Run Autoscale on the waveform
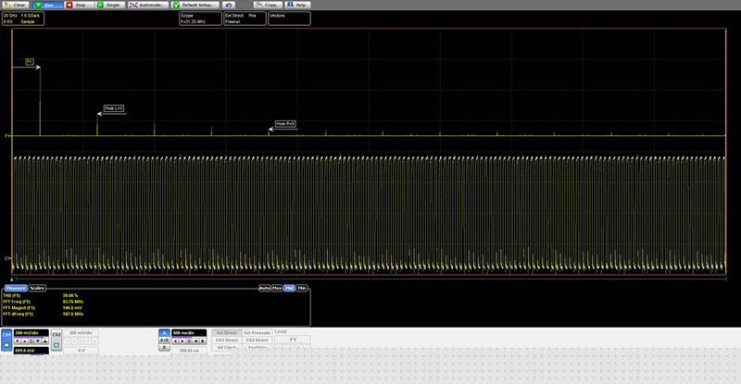 pos(146,5)
